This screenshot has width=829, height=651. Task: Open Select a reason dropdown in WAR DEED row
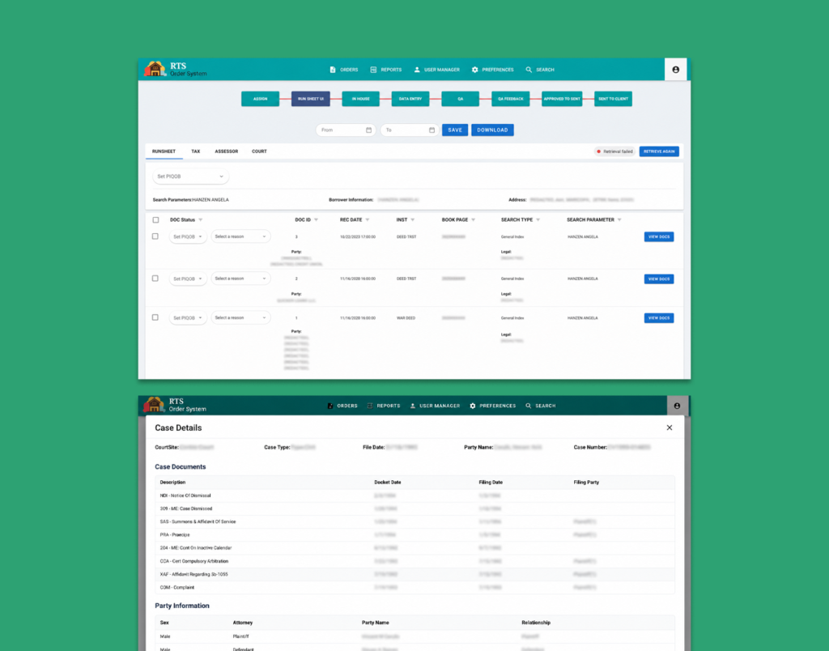(240, 317)
